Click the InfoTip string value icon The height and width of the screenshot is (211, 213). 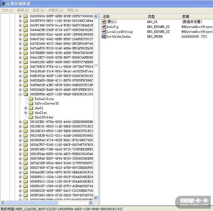104,27
